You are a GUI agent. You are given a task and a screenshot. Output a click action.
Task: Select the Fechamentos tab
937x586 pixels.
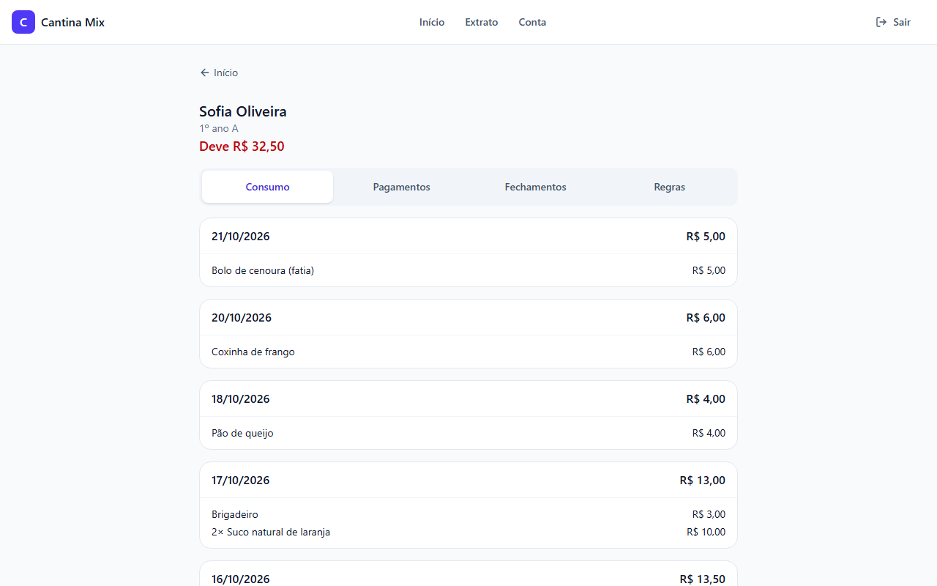(x=536, y=187)
